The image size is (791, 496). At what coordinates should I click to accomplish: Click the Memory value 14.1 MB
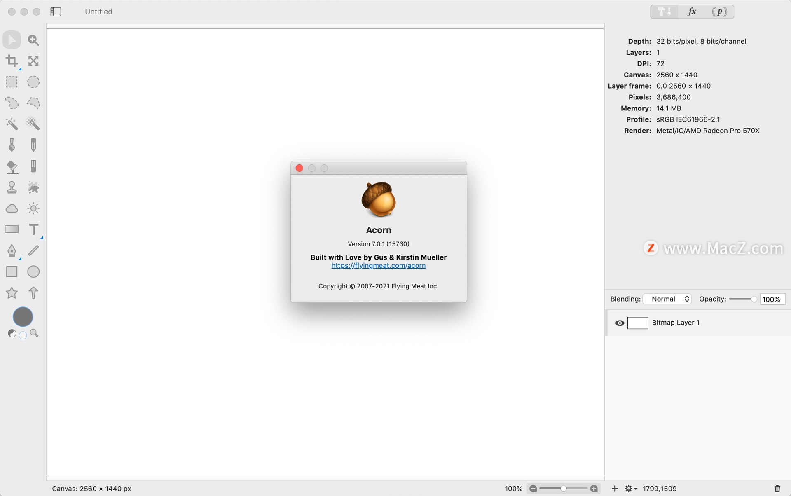(669, 108)
